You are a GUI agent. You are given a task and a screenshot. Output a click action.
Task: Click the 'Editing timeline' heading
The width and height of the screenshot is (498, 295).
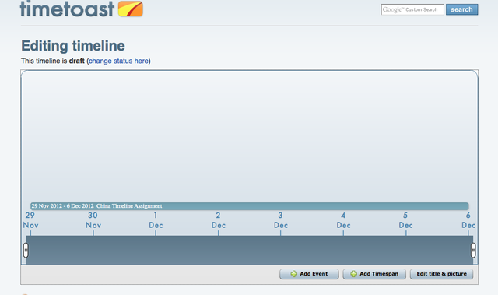pos(73,46)
